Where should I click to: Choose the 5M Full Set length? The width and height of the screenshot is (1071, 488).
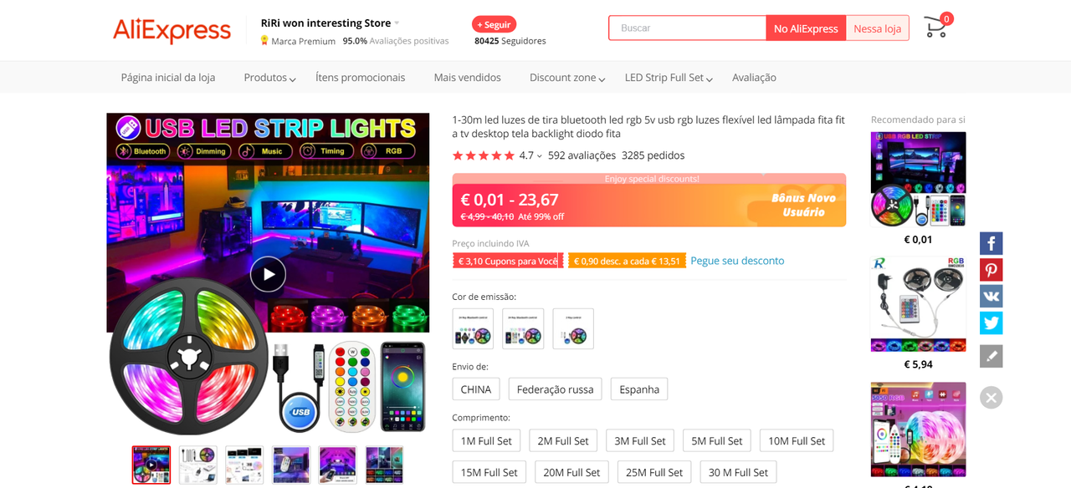717,441
